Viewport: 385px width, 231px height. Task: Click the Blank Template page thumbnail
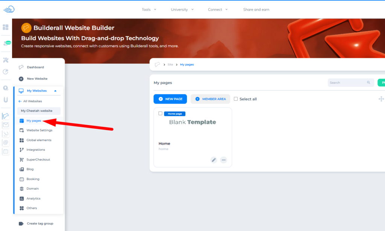tap(192, 122)
